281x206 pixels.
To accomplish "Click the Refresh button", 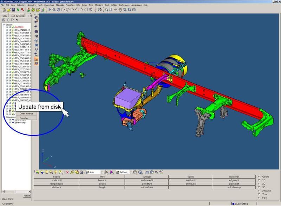I will click(x=27, y=196).
